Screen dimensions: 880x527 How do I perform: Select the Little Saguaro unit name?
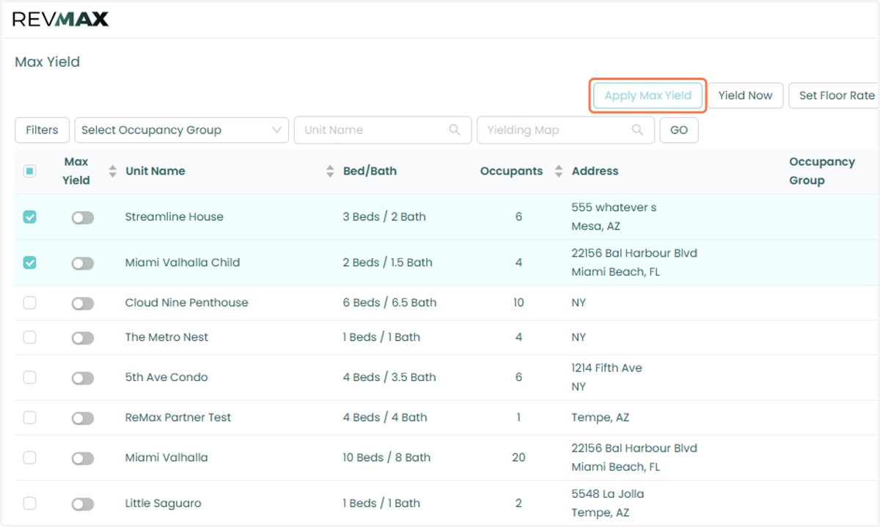pos(163,504)
